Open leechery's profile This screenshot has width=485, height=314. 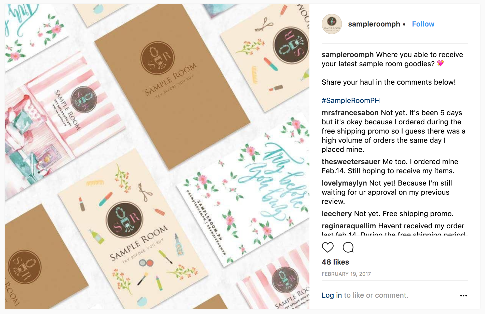coord(336,214)
